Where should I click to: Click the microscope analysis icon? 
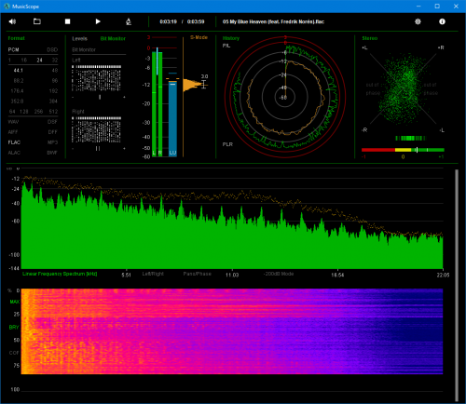(x=129, y=21)
